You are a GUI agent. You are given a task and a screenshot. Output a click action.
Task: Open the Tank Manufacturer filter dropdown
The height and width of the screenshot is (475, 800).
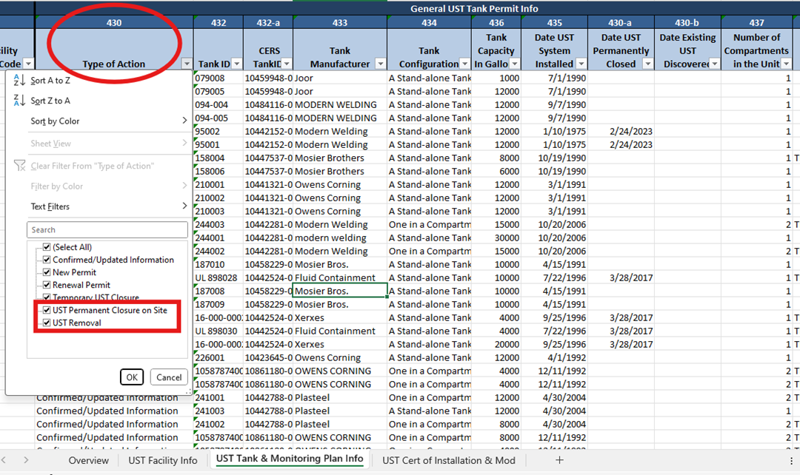[380, 64]
